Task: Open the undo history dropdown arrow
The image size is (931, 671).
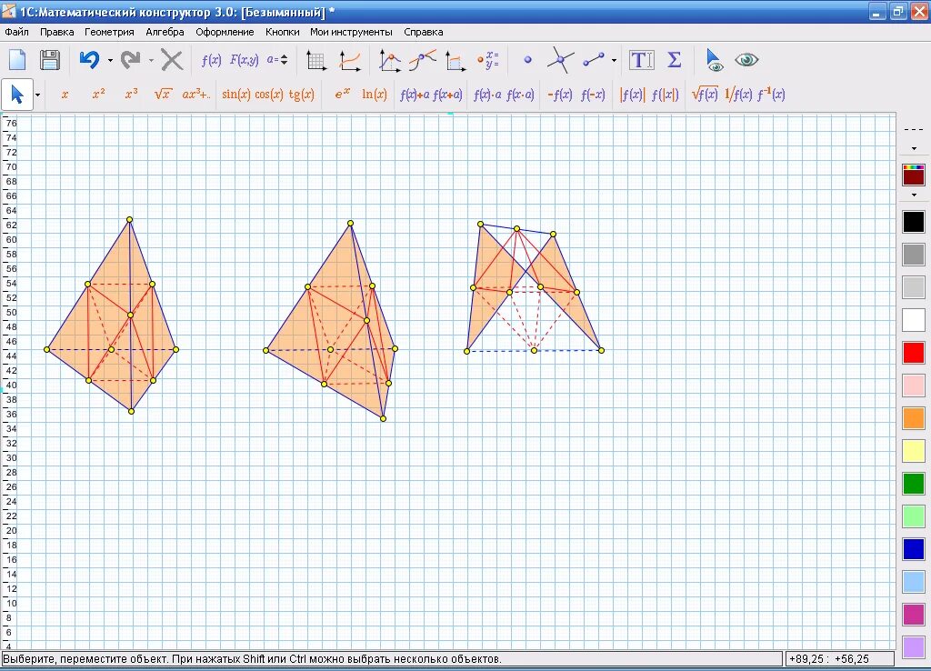Action: [x=110, y=60]
